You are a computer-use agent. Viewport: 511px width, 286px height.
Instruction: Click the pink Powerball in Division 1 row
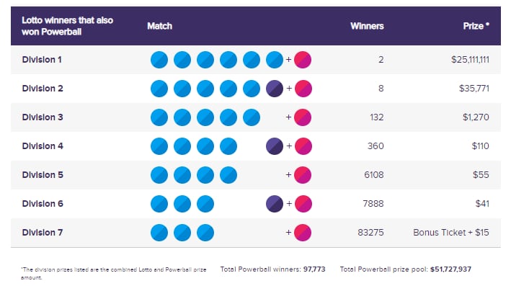click(x=303, y=60)
